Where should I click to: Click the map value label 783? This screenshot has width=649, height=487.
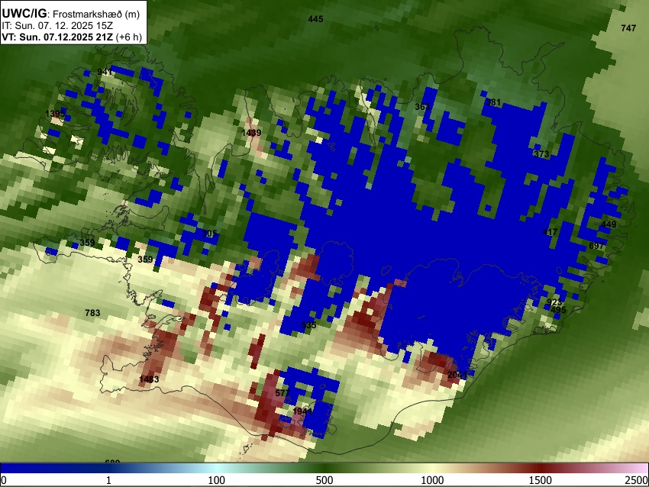(x=92, y=313)
